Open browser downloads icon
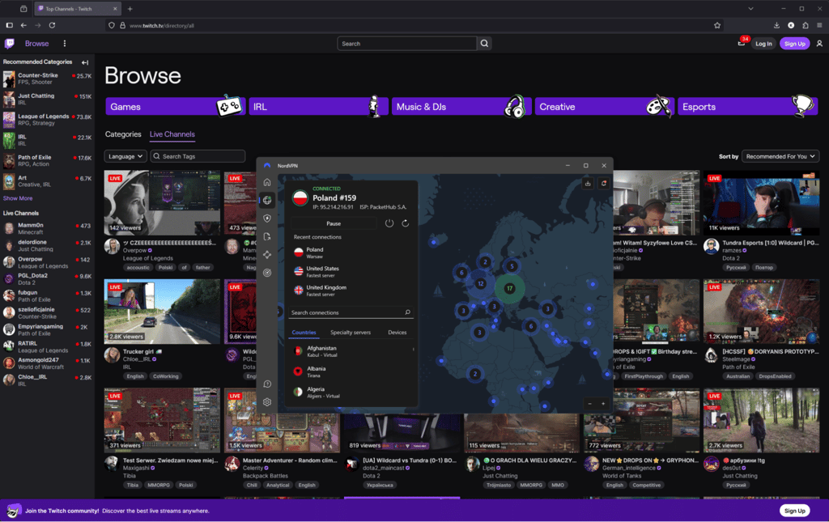Screen dimensions: 829x522 (776, 25)
